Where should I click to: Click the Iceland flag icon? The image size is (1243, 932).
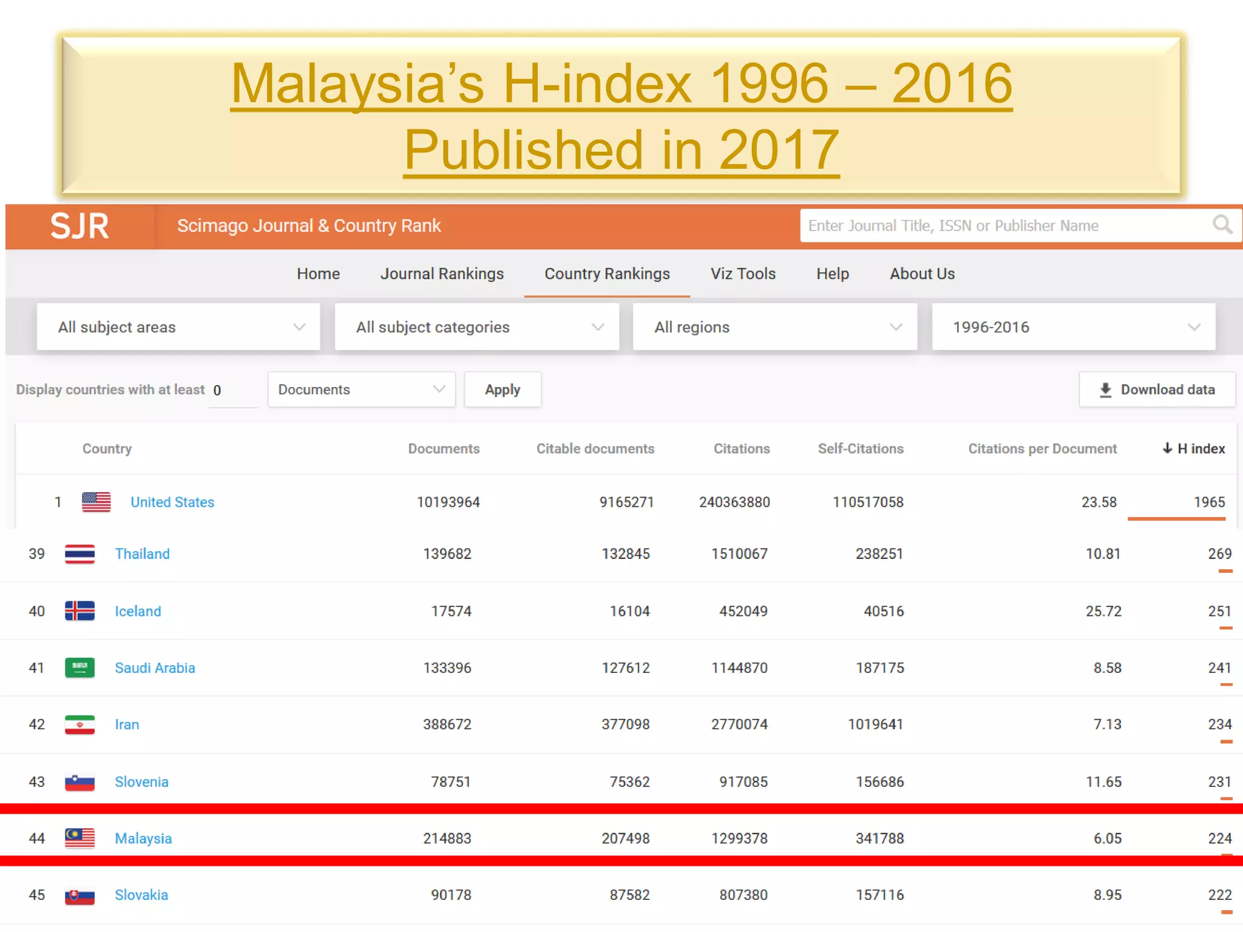tap(80, 611)
